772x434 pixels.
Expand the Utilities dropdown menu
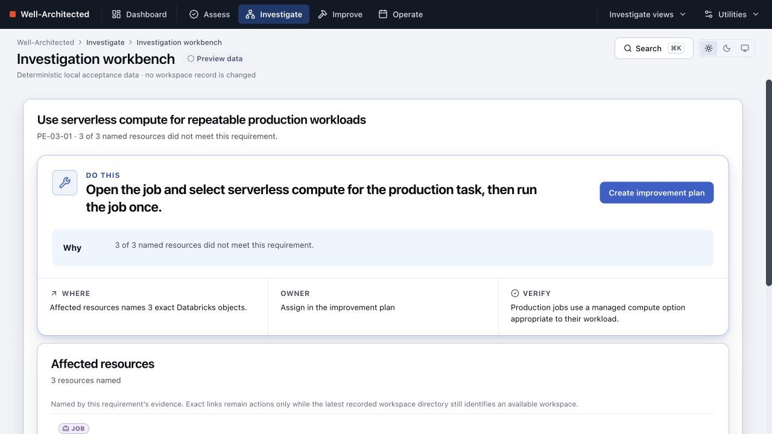(732, 14)
